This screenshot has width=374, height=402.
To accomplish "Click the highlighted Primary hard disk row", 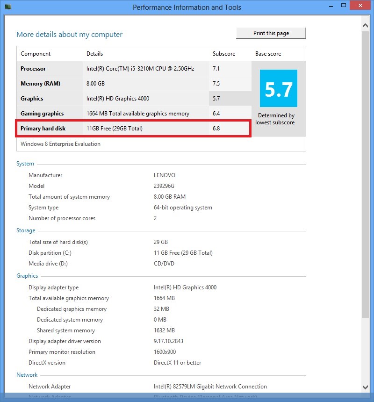I will tap(112, 129).
